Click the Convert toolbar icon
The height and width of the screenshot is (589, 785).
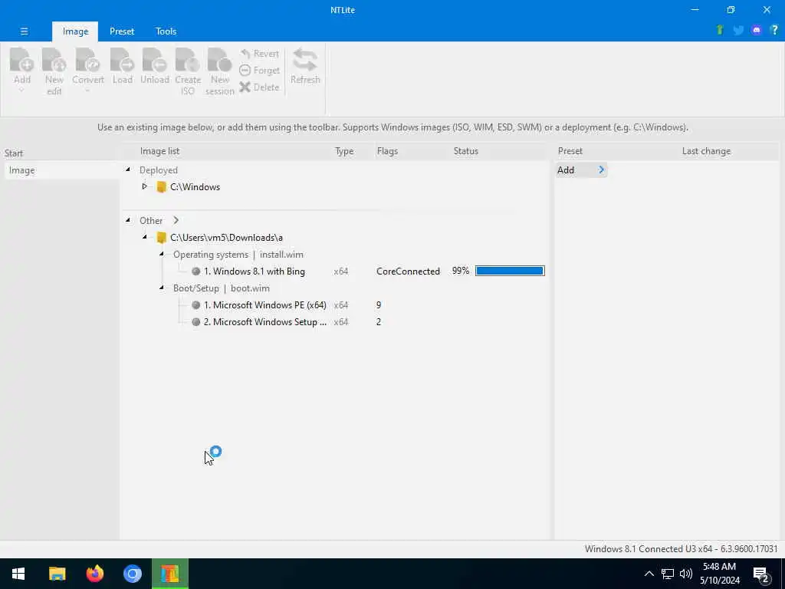click(87, 60)
